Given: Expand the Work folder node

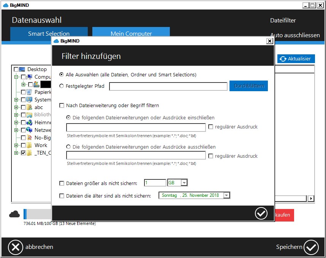Looking at the screenshot, I should pyautogui.click(x=16, y=145).
